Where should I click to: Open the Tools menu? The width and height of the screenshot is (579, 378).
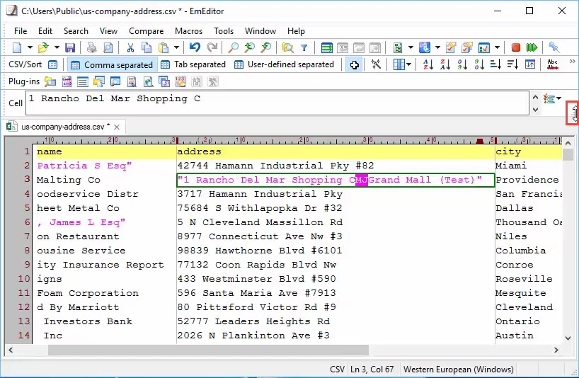click(224, 31)
